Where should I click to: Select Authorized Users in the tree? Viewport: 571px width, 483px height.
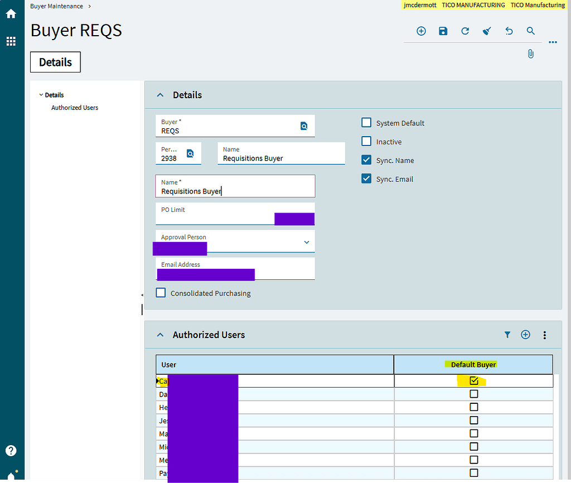pos(75,108)
